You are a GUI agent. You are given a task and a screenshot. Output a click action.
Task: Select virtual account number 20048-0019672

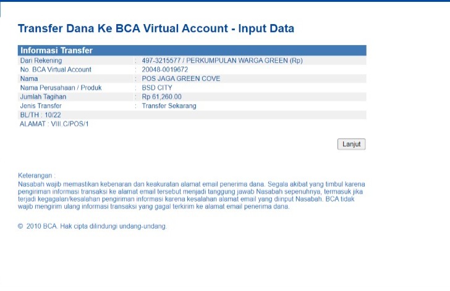point(164,70)
